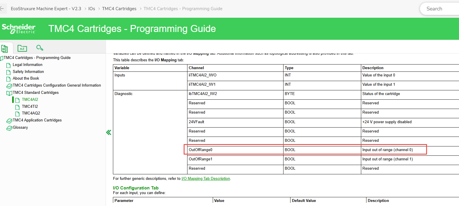Click the Schneider Electric logo
This screenshot has height=206, width=459.
tap(19, 29)
